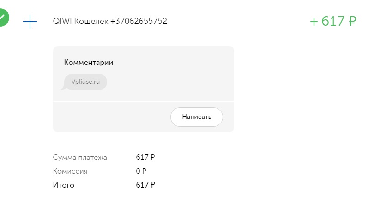Select the Vpliuse.ru comment bubble
368x211 pixels.
tap(85, 82)
